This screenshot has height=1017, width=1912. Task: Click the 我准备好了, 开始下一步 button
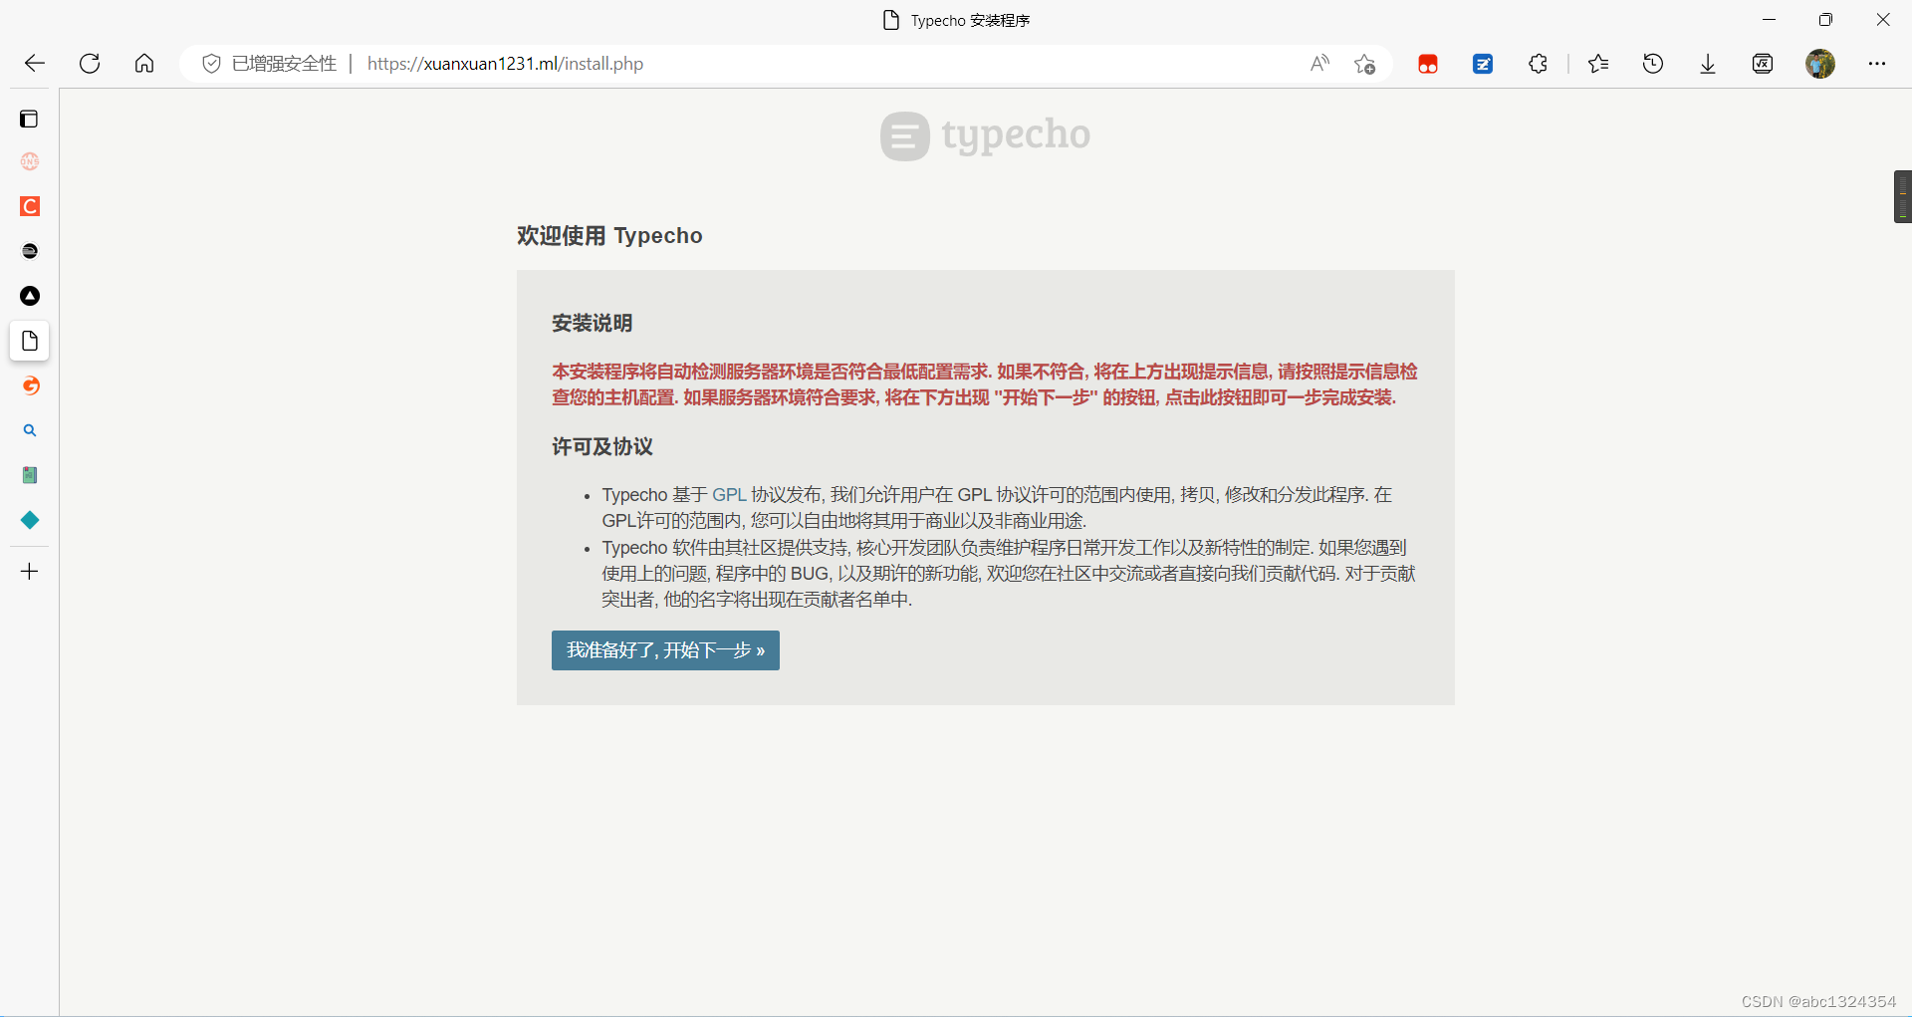[664, 649]
